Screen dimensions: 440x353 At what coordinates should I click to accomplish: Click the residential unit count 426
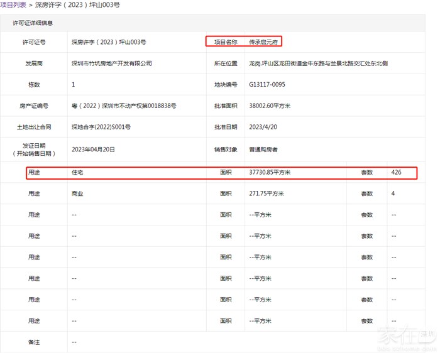click(396, 172)
